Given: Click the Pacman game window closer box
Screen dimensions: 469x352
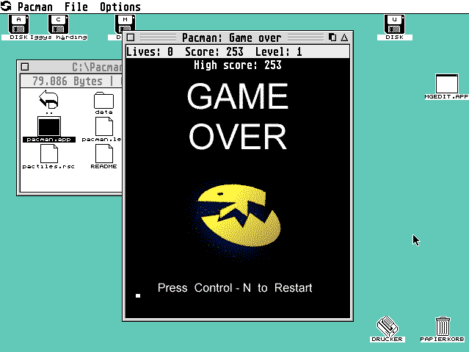Looking at the screenshot, I should pyautogui.click(x=131, y=37).
